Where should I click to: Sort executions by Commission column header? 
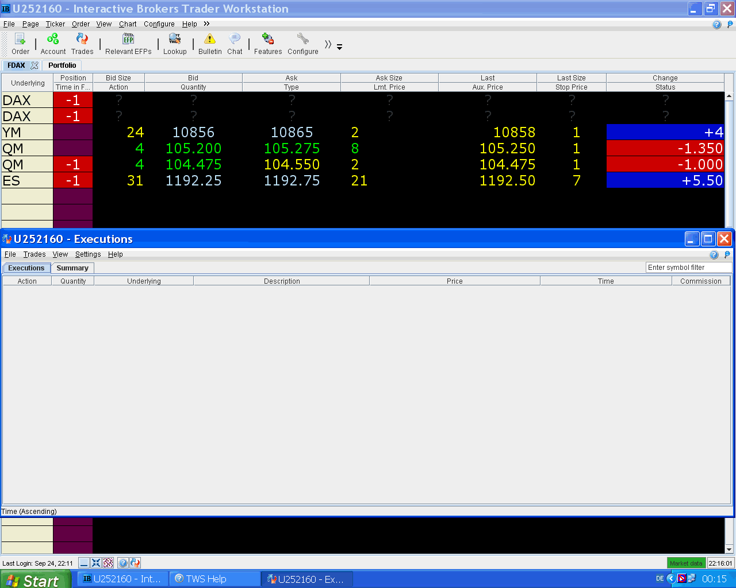[x=701, y=281]
